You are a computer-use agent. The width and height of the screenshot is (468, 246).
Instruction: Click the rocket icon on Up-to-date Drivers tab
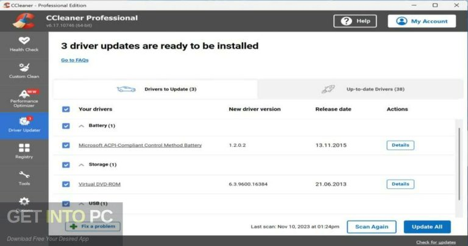coord(328,89)
